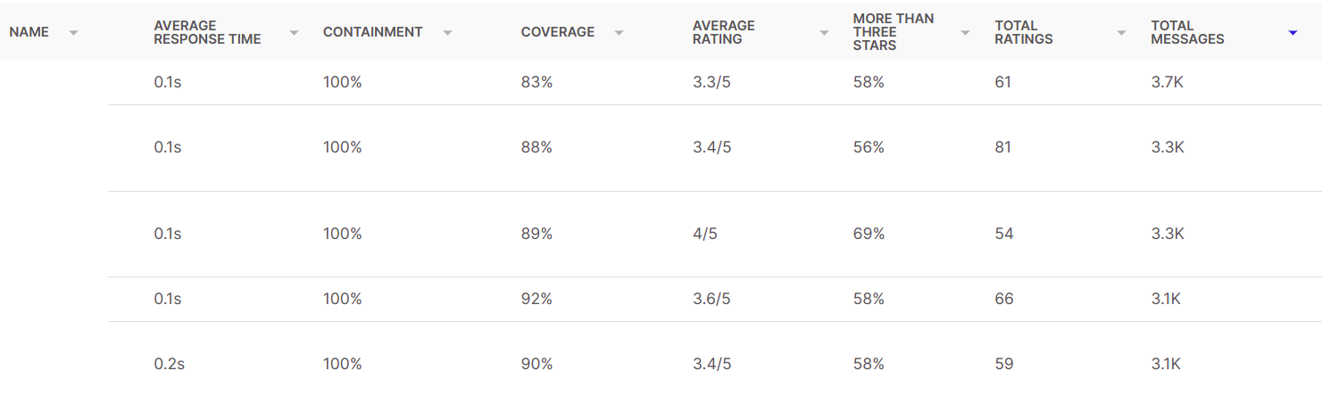1322x404 pixels.
Task: Toggle the Coverage column sort arrow
Action: (619, 33)
